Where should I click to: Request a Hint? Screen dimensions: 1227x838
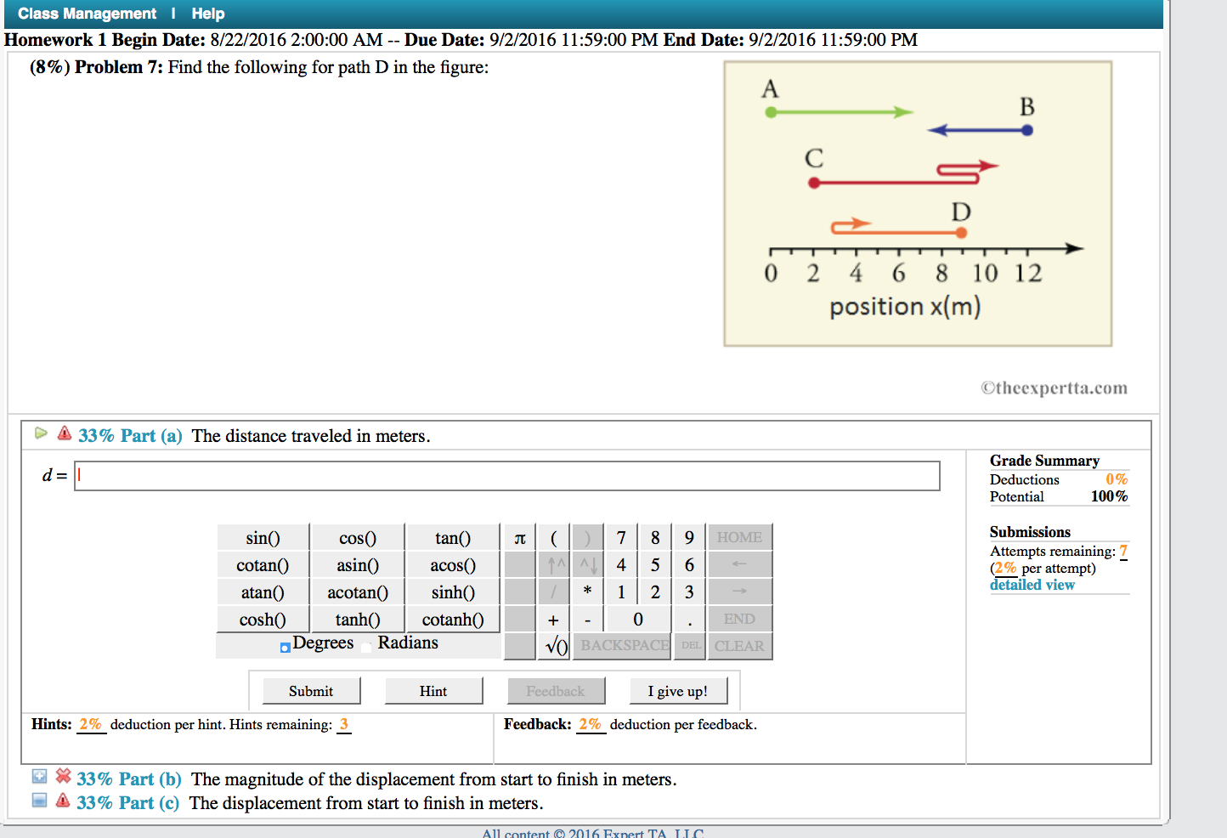[x=433, y=690]
